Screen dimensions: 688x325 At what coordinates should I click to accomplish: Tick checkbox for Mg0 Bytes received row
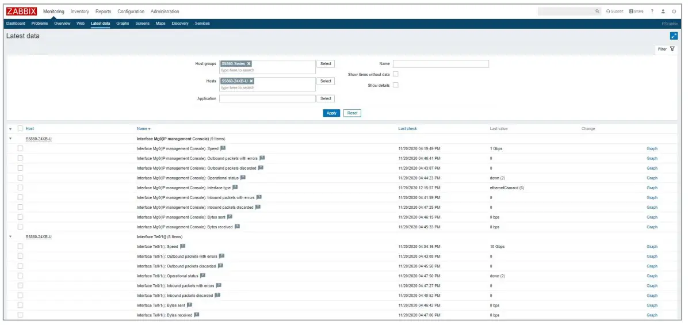click(x=20, y=227)
